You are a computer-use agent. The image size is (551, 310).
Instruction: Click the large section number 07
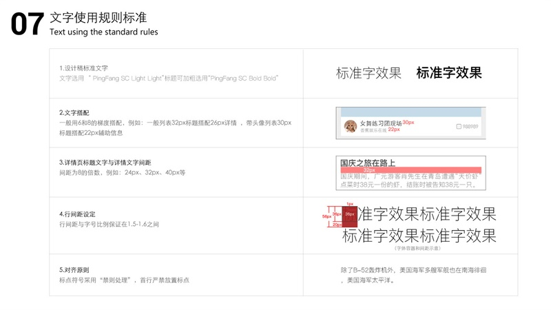28,24
